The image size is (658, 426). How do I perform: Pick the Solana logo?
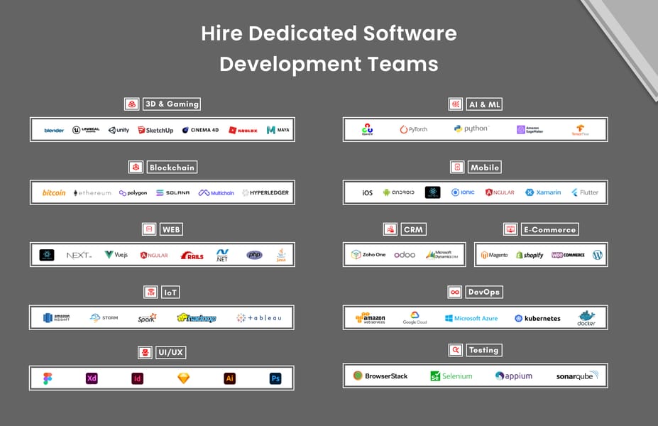(172, 192)
